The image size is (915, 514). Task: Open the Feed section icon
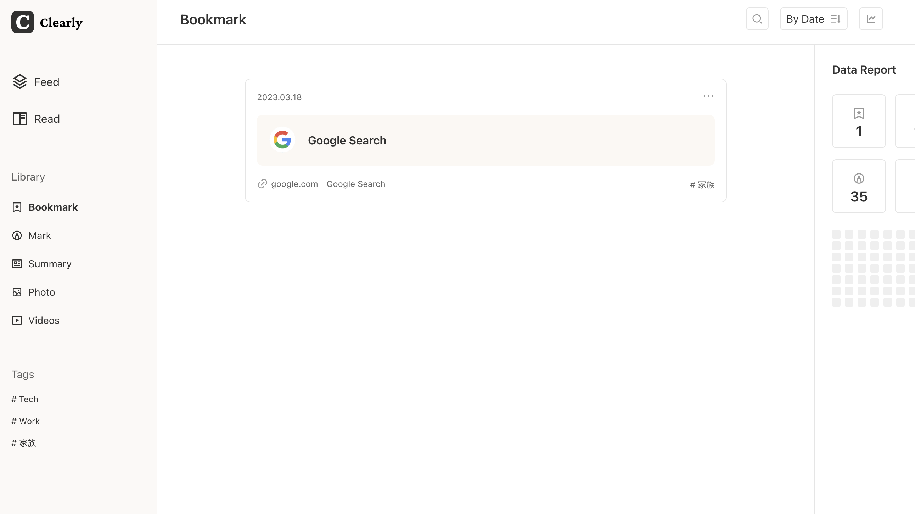[x=19, y=81]
